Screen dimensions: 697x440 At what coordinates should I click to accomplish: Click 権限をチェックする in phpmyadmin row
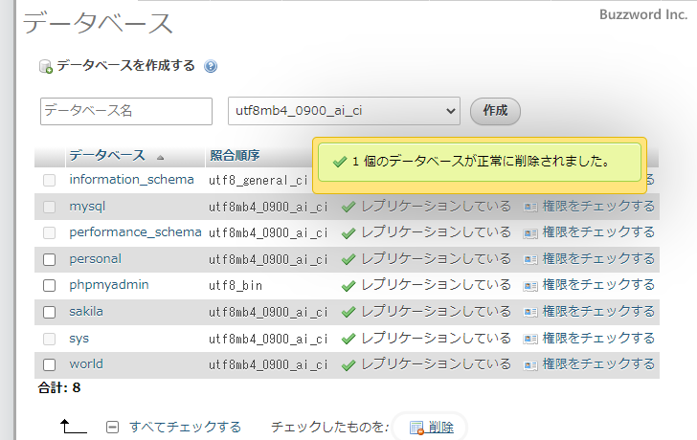598,285
